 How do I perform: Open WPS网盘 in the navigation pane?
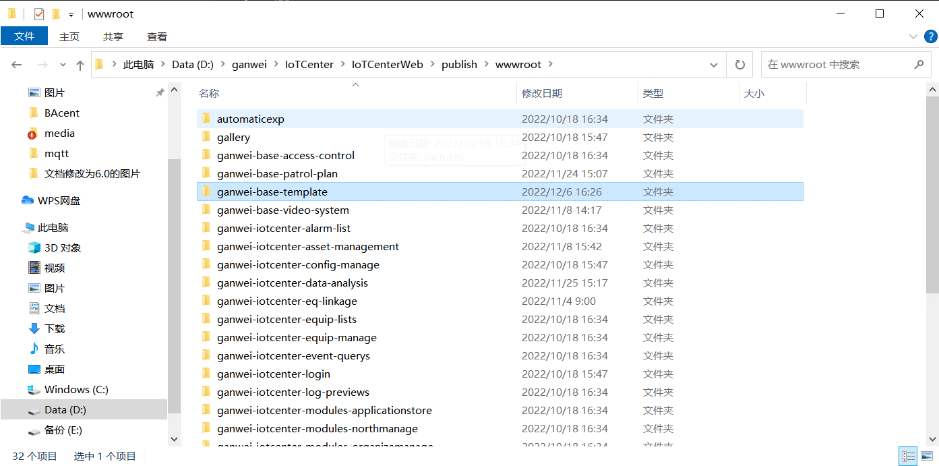(x=59, y=201)
